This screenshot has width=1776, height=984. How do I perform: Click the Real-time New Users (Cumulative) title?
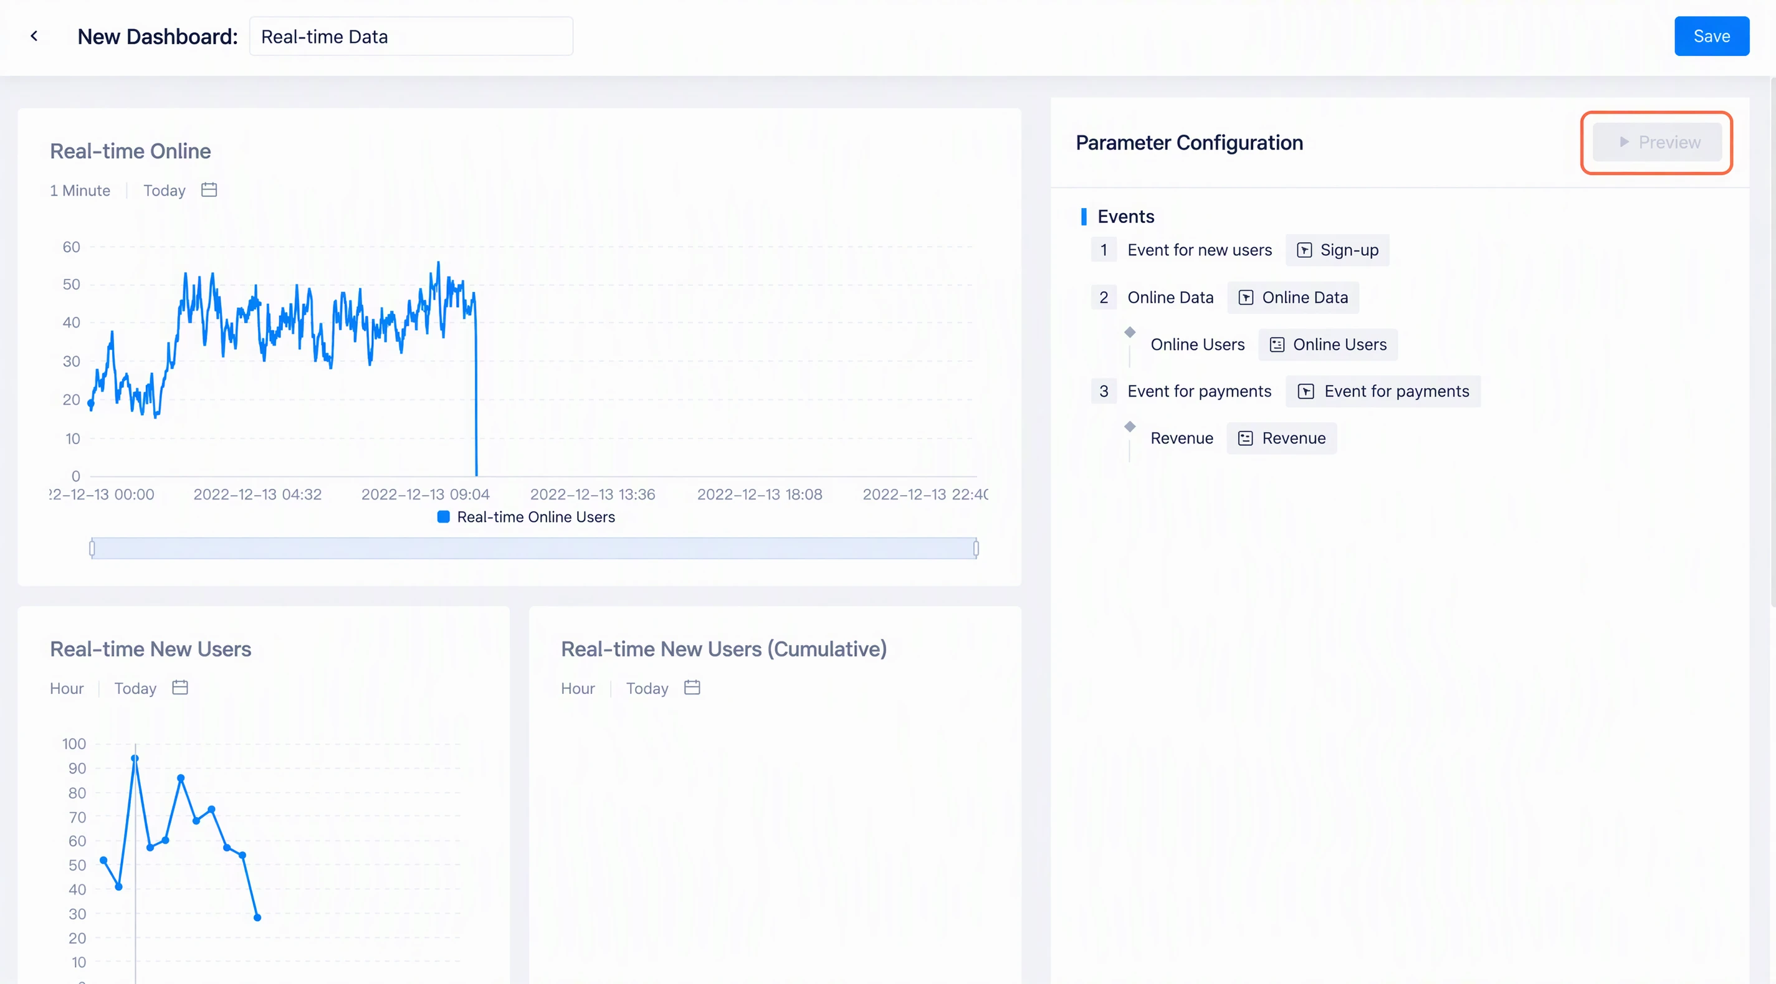click(x=724, y=649)
